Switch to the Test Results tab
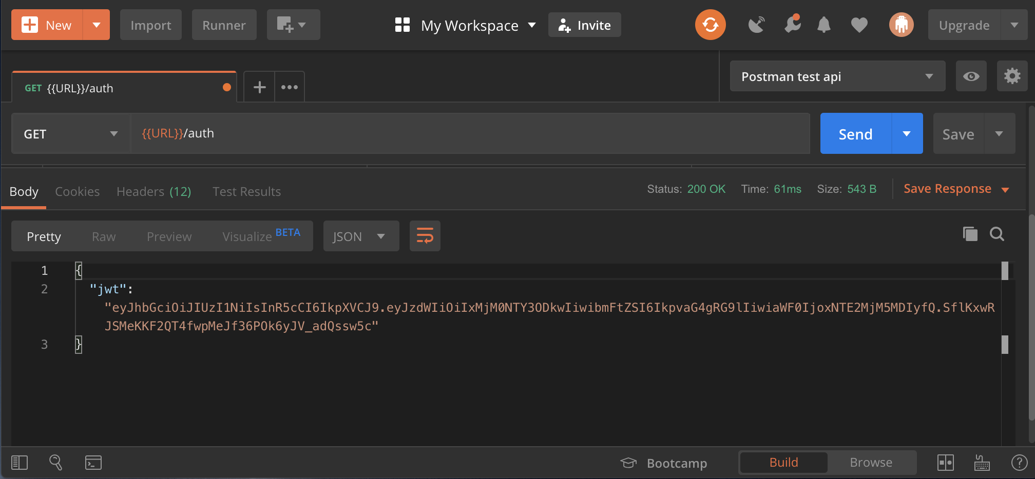Viewport: 1035px width, 479px height. click(247, 191)
